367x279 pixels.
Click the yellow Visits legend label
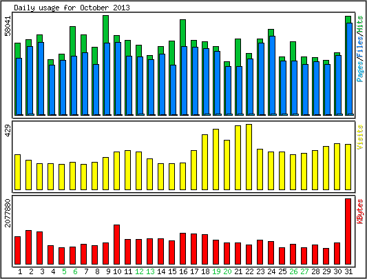tap(360, 137)
